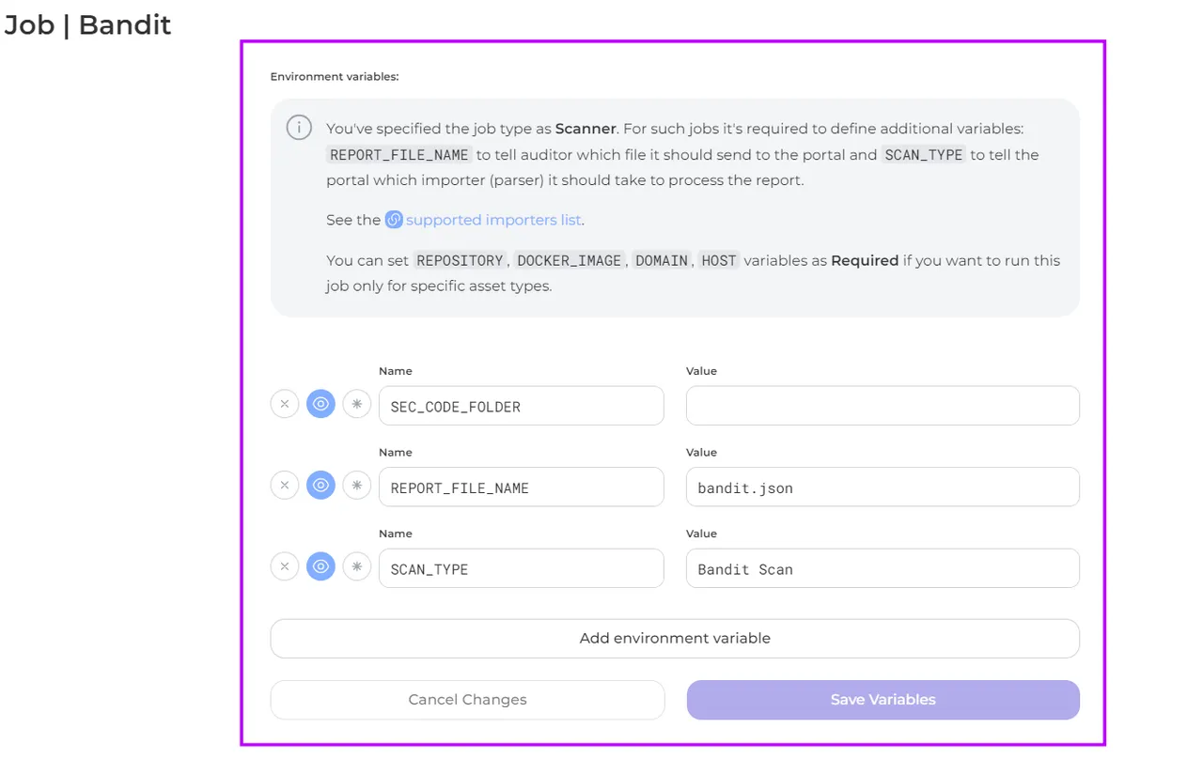Focus the SCAN_TYPE name field
The width and height of the screenshot is (1203, 774).
pyautogui.click(x=521, y=568)
